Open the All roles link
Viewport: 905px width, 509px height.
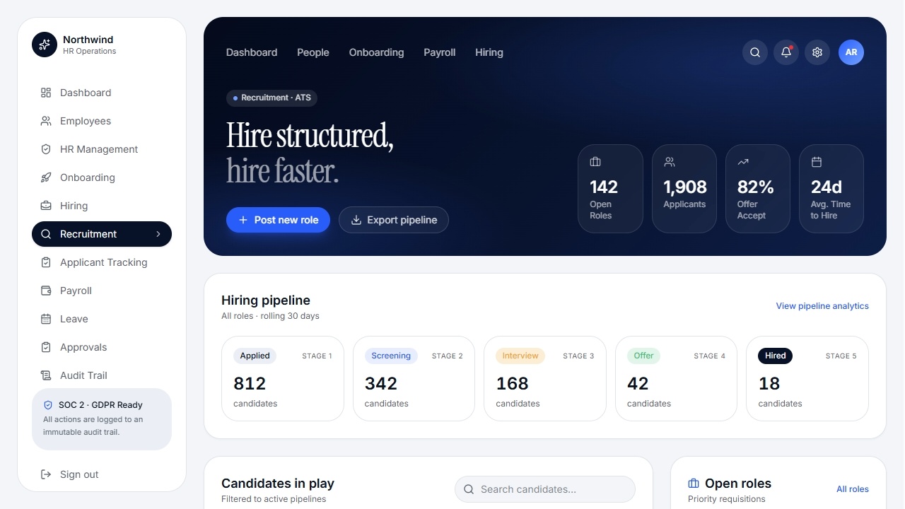point(853,489)
